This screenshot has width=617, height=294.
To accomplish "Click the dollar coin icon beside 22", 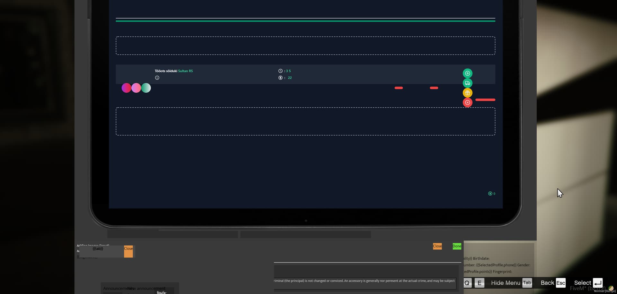I will 280,78.
